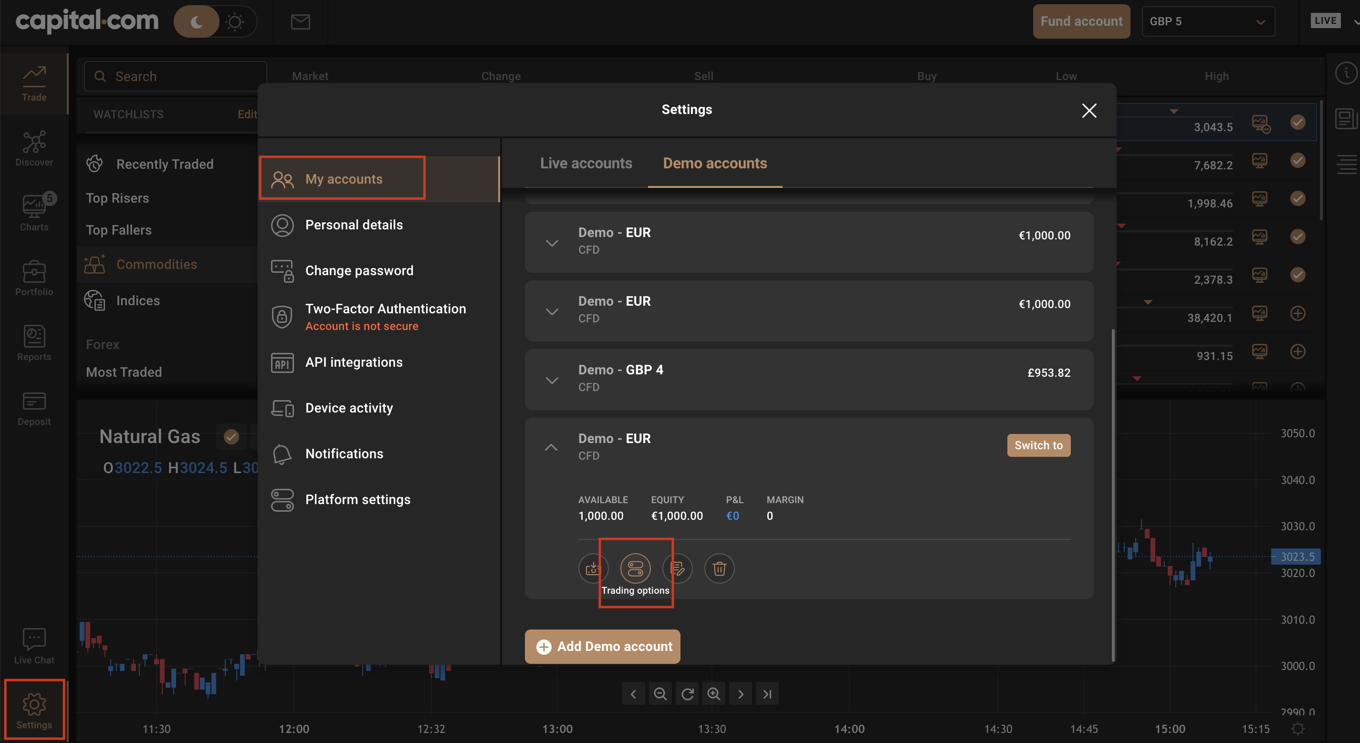Select Commodities category

coord(168,264)
